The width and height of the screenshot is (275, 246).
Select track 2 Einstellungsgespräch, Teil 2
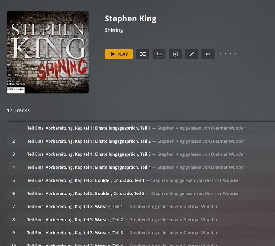click(x=141, y=141)
